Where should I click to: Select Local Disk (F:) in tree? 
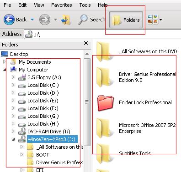pos(43,108)
